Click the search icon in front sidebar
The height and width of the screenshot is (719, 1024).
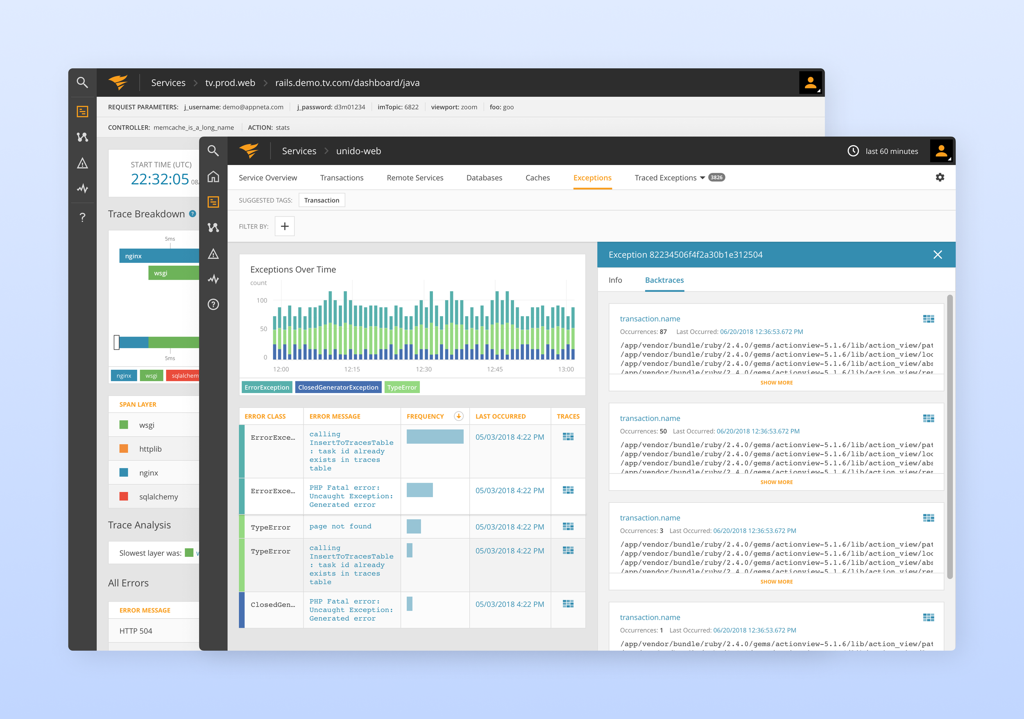coord(213,151)
